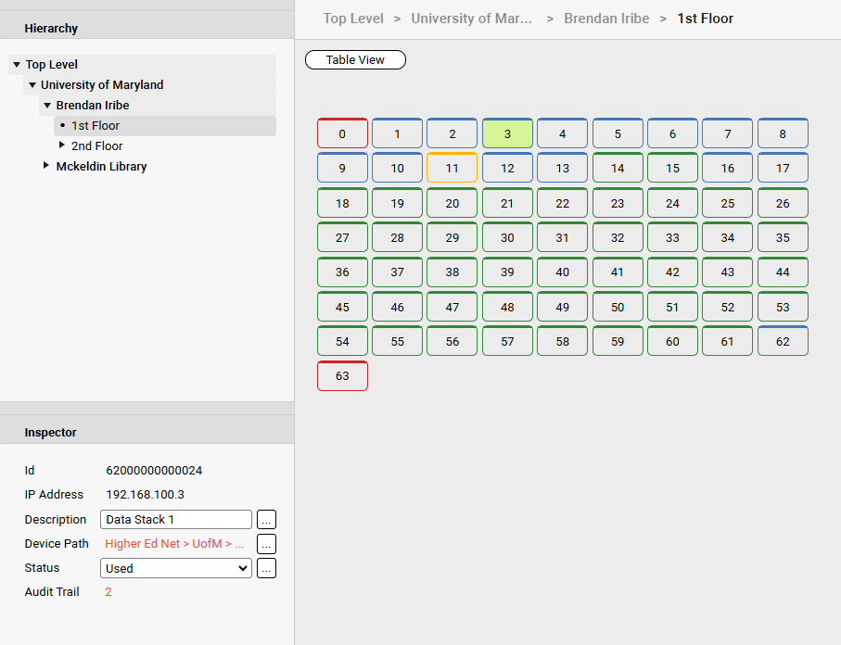Select blue-bordered cell 62

783,342
